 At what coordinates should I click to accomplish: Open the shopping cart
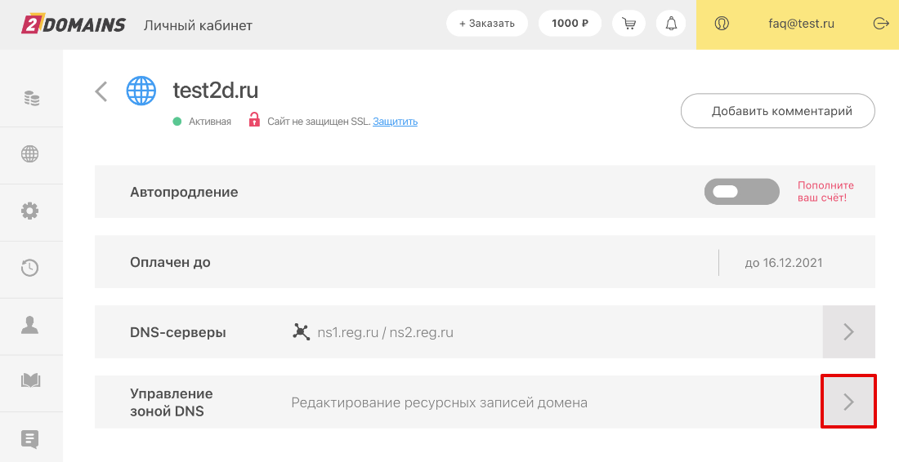click(628, 24)
